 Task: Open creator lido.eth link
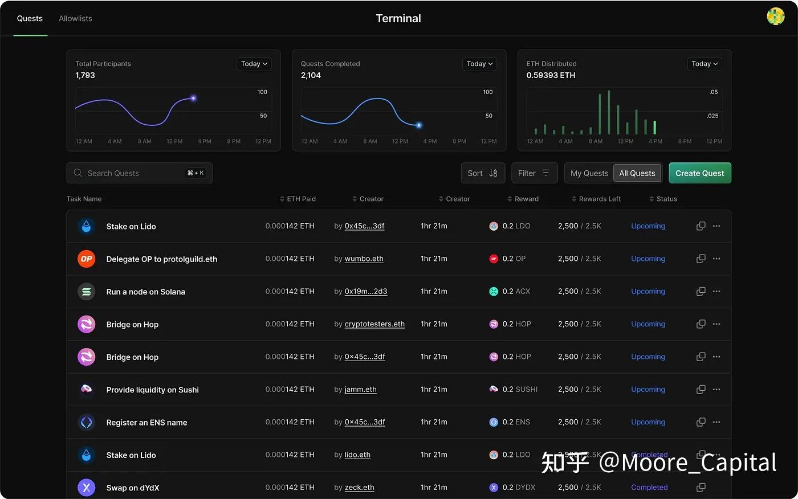pyautogui.click(x=357, y=455)
